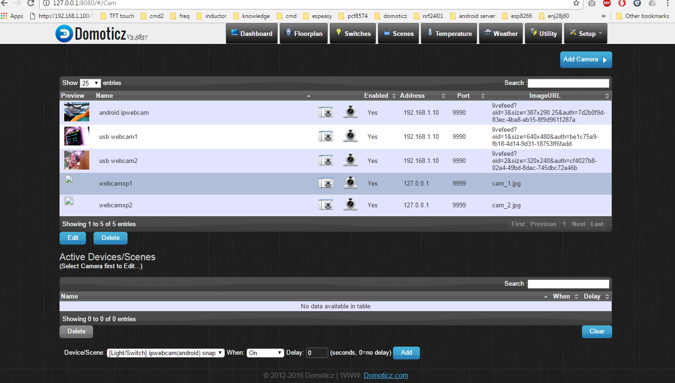
Task: Click the Domoticz logo
Action: point(102,34)
